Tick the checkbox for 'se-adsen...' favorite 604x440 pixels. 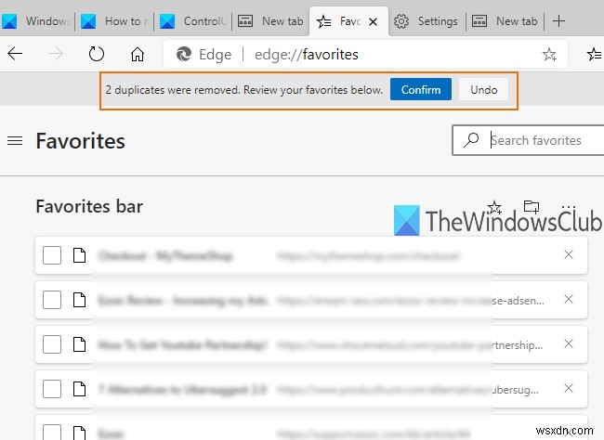point(52,300)
